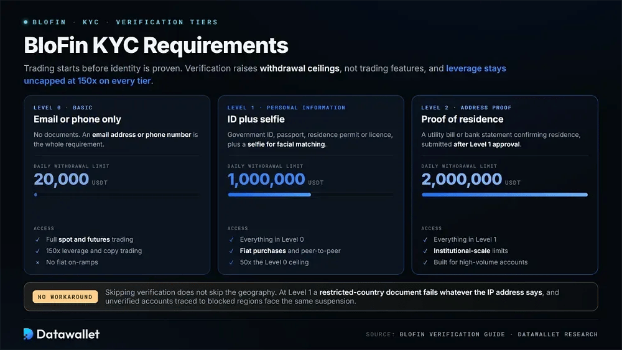The width and height of the screenshot is (622, 350).
Task: Click the DAILY WITHDRAWAL LIMIT label in Level 1 card
Action: click(x=266, y=166)
